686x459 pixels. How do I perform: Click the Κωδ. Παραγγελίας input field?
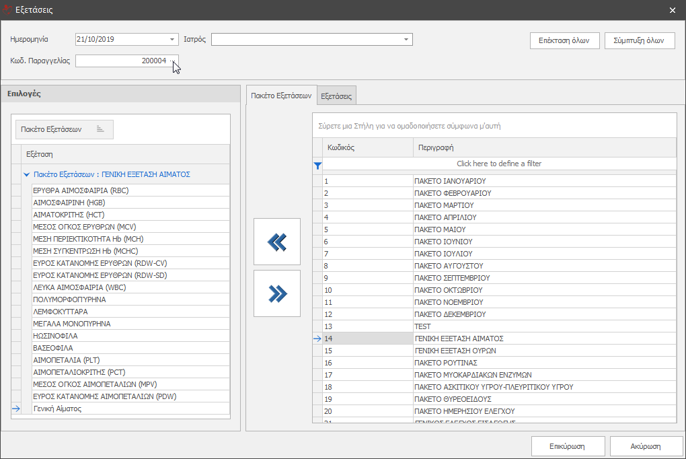121,61
